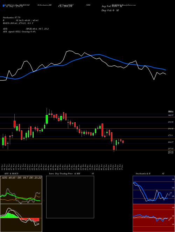Open the ADX indicator mini chart
Viewport: 175px width, 232px height.
[x=21, y=190]
